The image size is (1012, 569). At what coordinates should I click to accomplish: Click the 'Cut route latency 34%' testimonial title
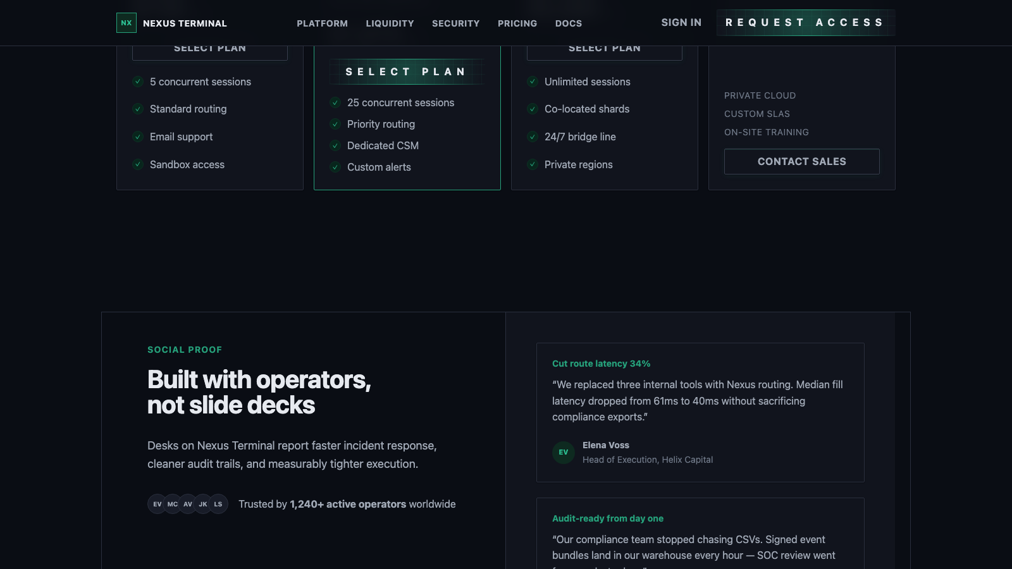pos(602,364)
